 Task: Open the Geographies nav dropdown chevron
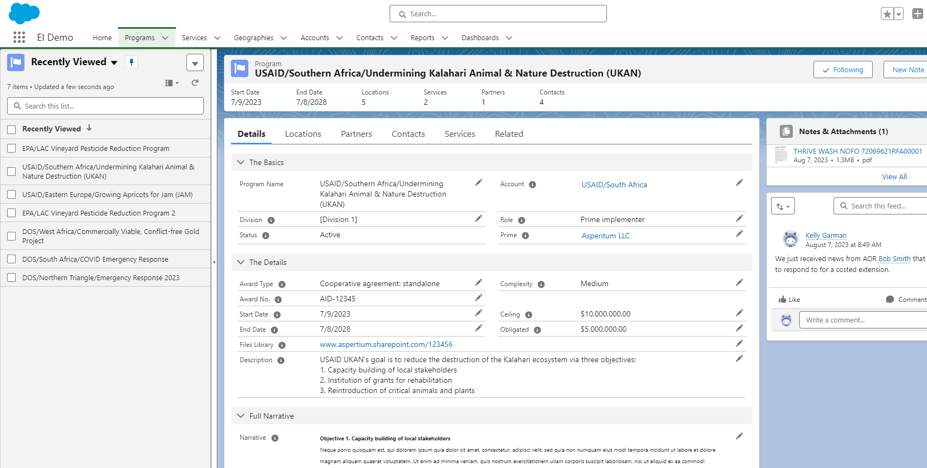point(284,38)
